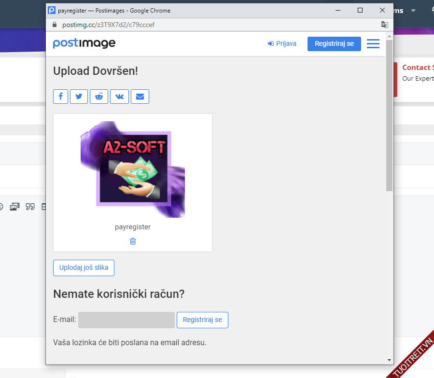Delete payregister image with trash icon
Viewport: 434px width, 378px height.
coord(133,241)
